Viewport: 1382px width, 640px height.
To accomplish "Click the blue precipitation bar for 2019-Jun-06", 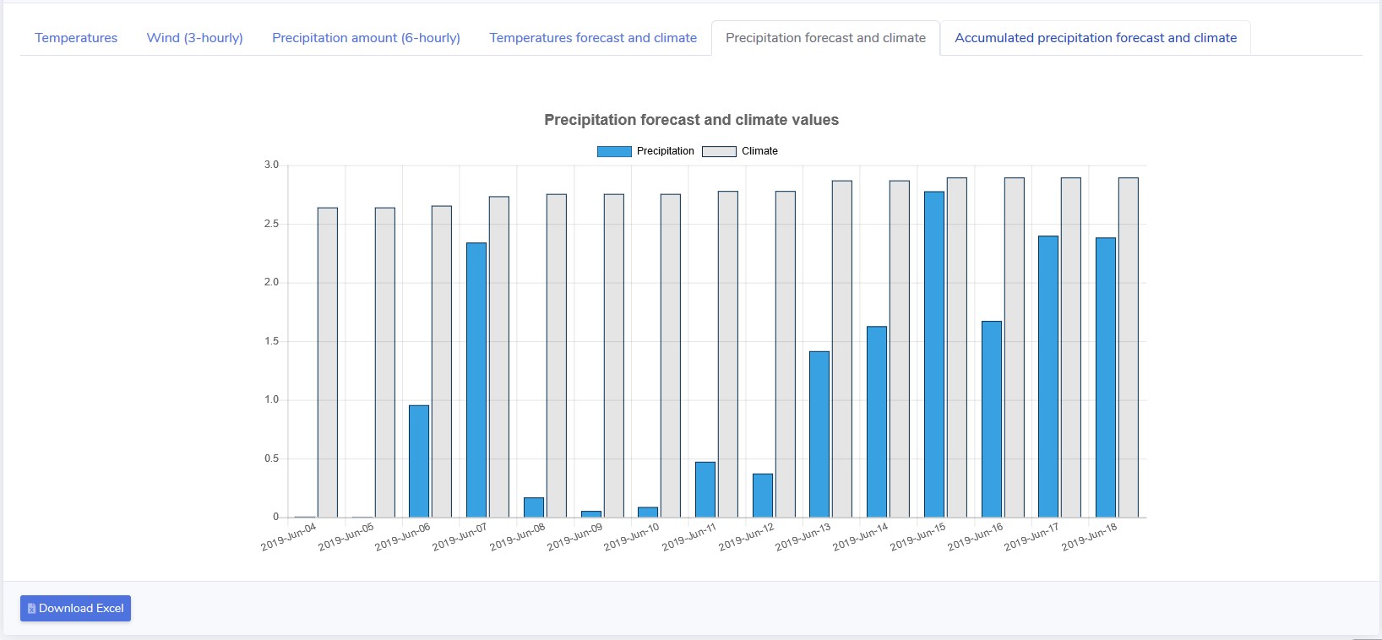I will pos(419,461).
